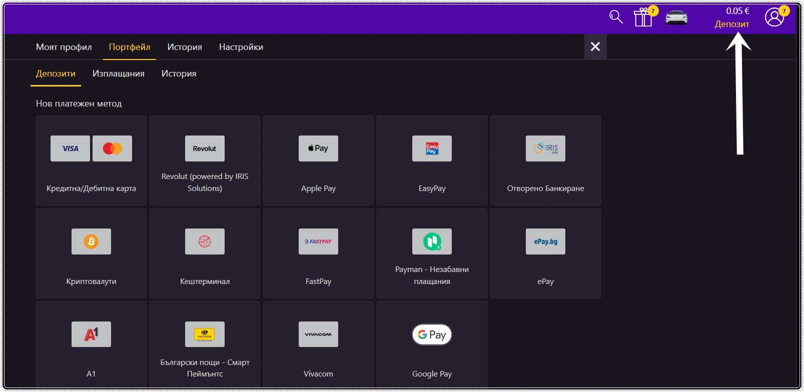The height and width of the screenshot is (392, 804).
Task: Click the car promotion icon
Action: (x=676, y=17)
